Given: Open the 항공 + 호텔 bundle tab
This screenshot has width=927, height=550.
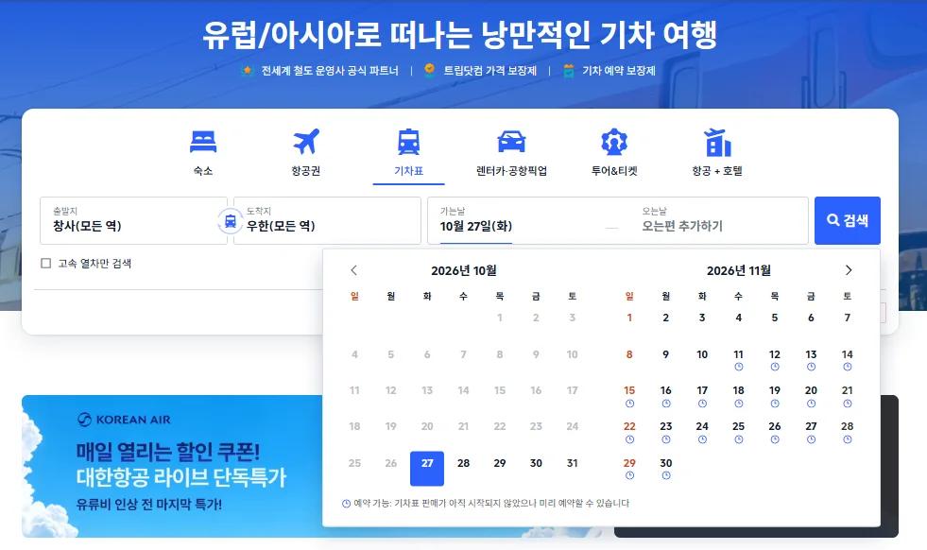Looking at the screenshot, I should pos(717,152).
